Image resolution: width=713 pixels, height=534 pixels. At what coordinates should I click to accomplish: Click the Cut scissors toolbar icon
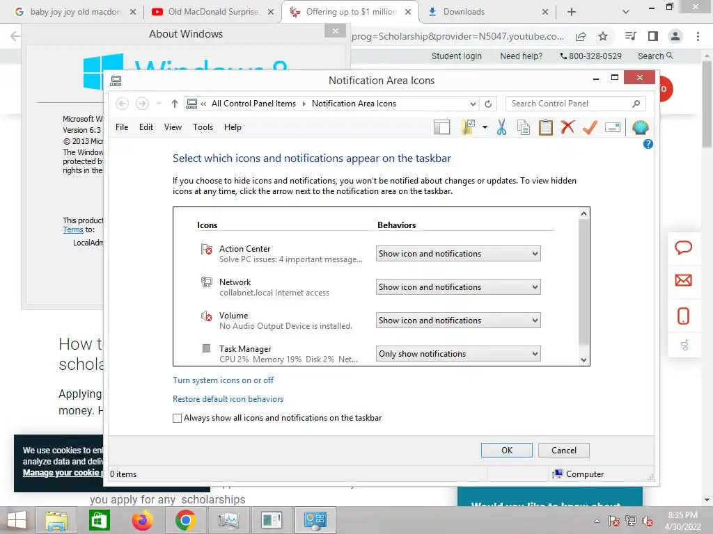[x=501, y=128]
